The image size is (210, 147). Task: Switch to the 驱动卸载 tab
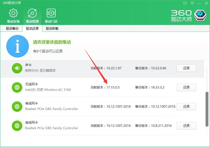coord(52,29)
